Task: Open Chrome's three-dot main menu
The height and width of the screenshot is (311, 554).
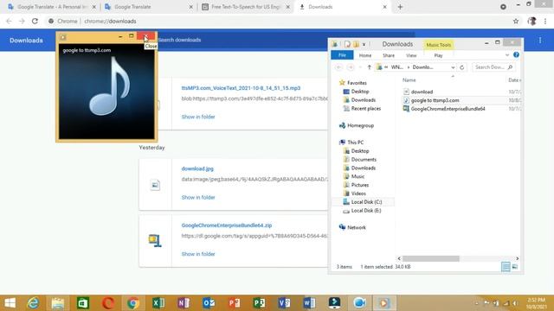Action: coord(545,21)
